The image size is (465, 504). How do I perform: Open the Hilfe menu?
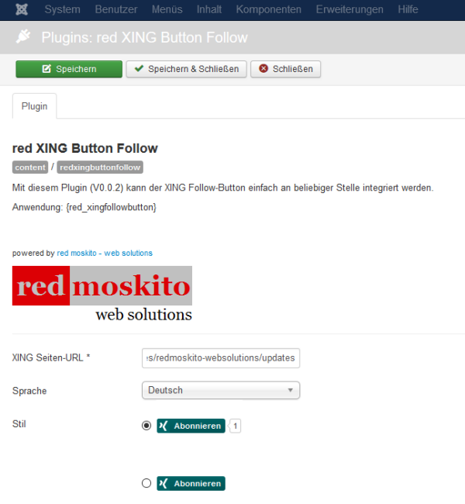click(408, 10)
